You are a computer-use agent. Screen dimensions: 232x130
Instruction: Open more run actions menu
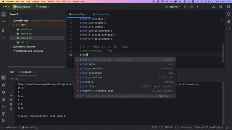(x=198, y=7)
